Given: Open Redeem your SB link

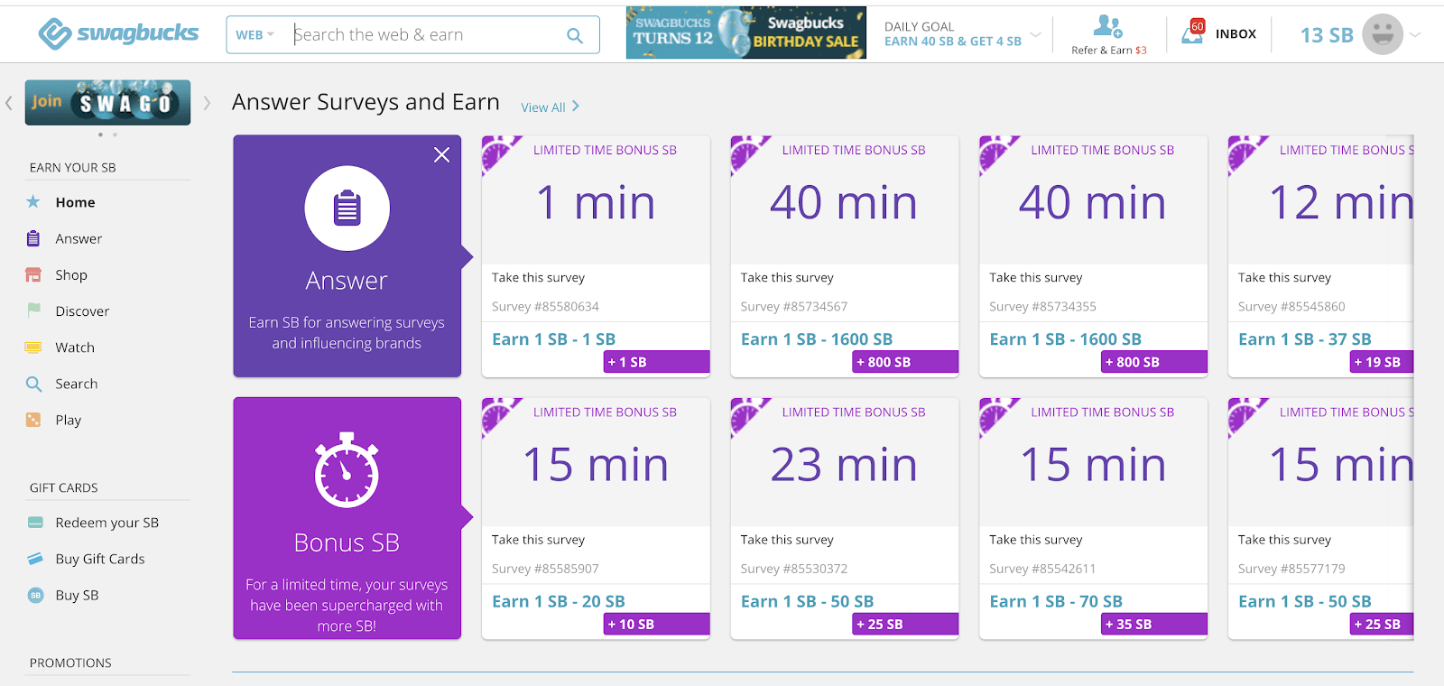Looking at the screenshot, I should (x=106, y=523).
